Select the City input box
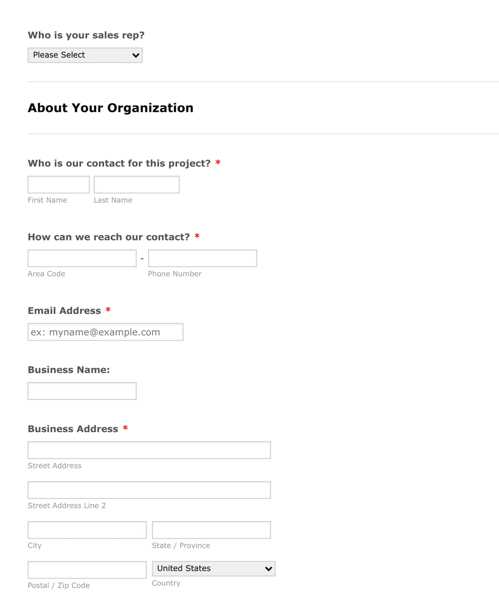This screenshot has height=614, width=499. (x=87, y=529)
